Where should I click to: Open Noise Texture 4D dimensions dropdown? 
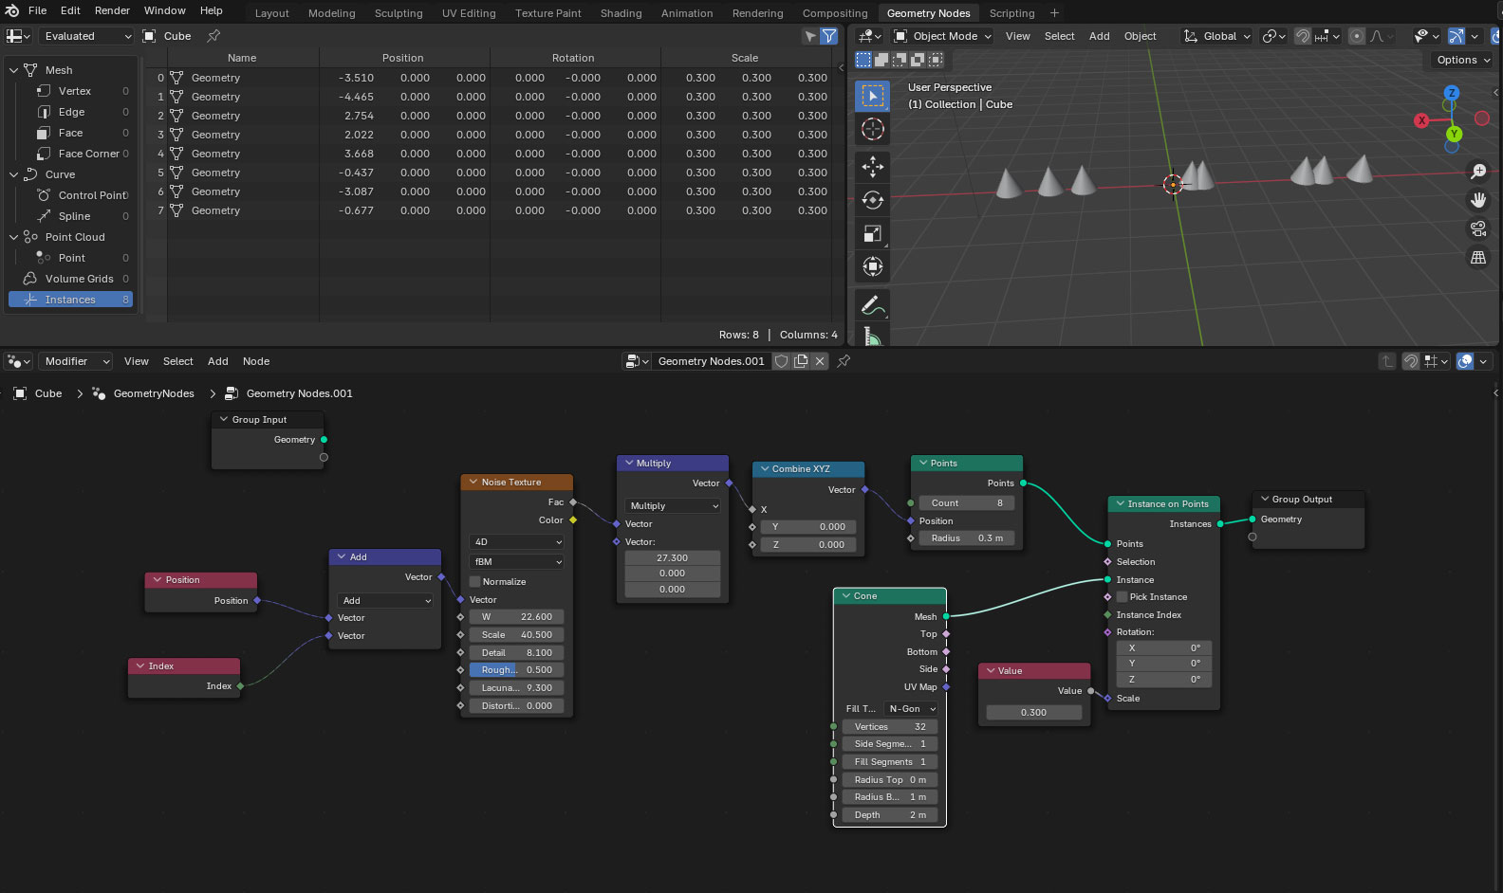click(x=517, y=542)
